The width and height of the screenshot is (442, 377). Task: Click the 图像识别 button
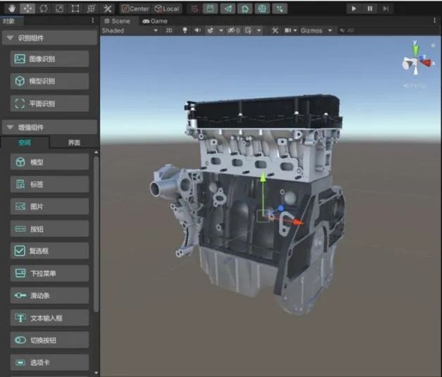tap(50, 59)
